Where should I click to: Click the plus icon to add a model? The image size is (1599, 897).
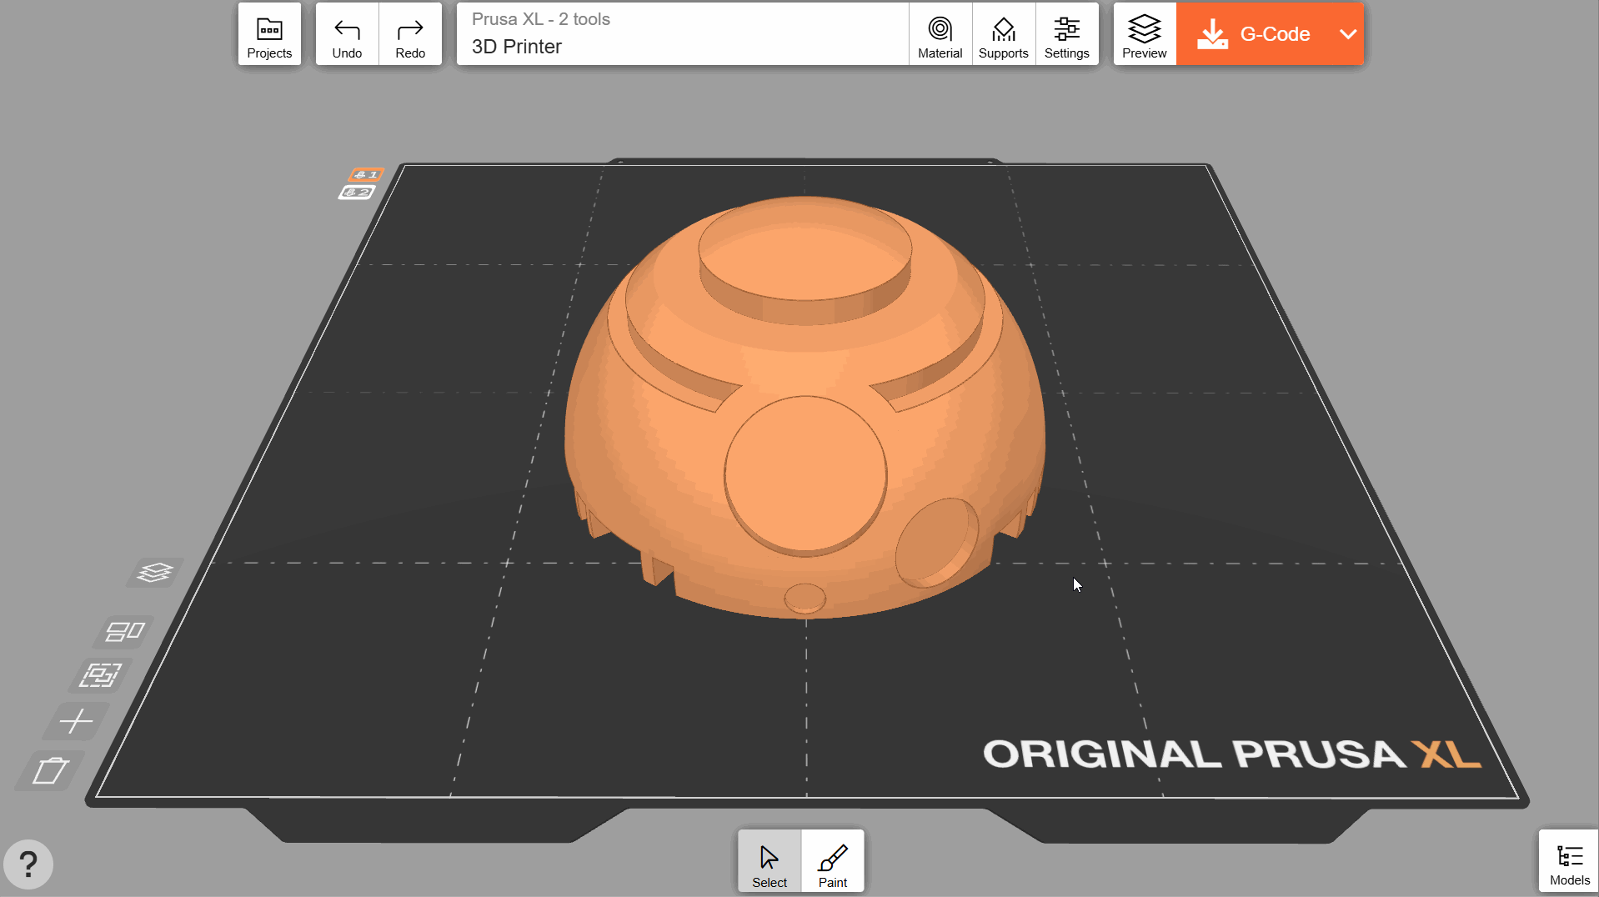tap(76, 721)
